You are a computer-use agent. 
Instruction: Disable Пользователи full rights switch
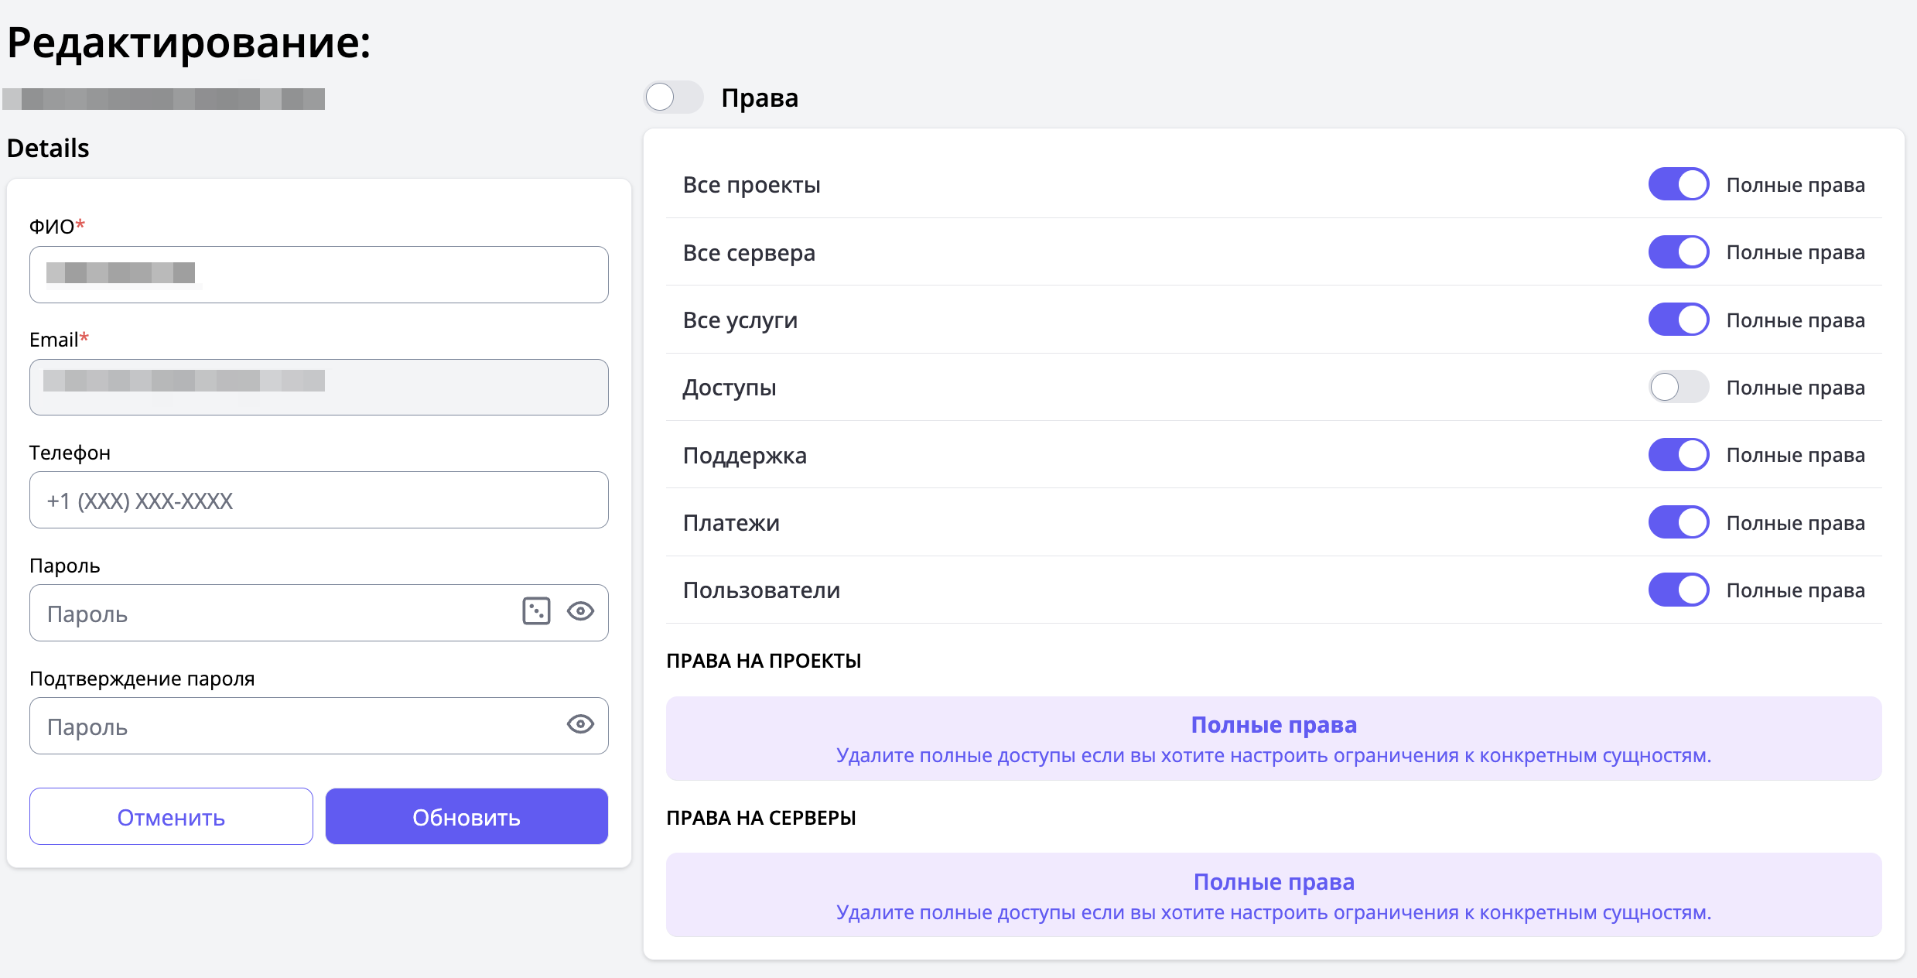[x=1678, y=590]
